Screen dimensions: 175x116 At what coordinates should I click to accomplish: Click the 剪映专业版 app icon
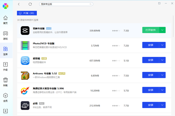click(25, 30)
